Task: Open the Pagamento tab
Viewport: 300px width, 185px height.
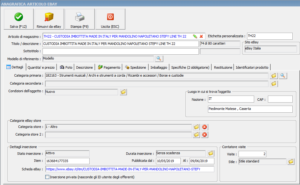Action: (x=109, y=67)
